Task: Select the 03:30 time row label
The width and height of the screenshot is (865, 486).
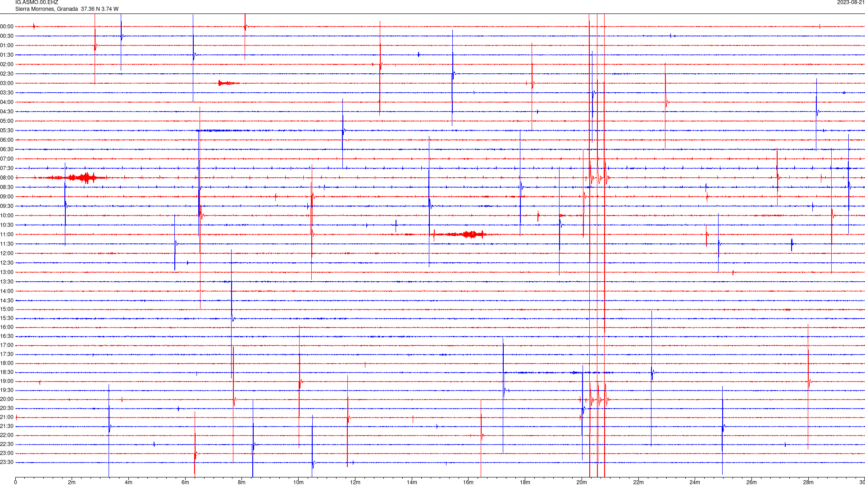Action: (7, 93)
